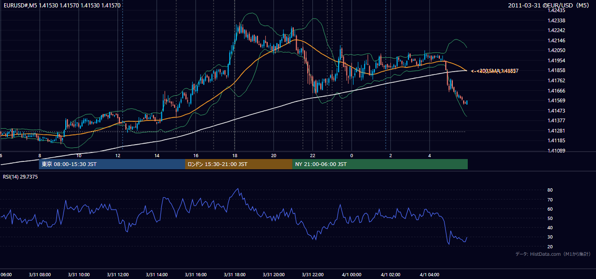The image size is (596, 279).
Task: Click the NY 21:00-06:00 JST session bar
Action: pos(380,164)
